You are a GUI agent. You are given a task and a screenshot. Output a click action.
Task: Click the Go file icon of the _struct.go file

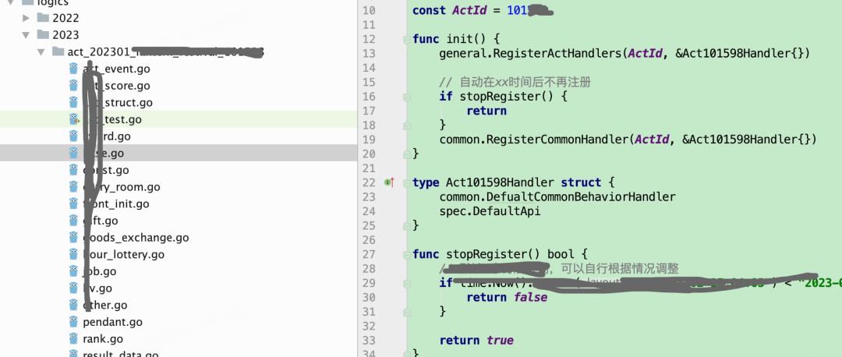coord(73,103)
